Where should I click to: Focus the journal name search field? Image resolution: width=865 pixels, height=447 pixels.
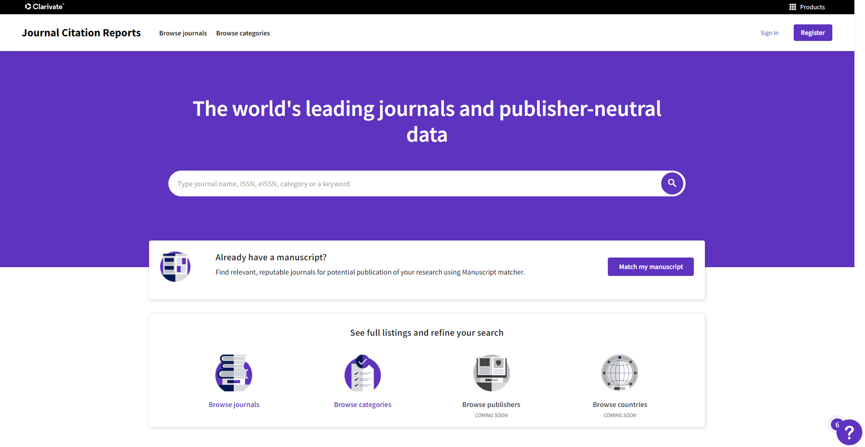tap(414, 183)
